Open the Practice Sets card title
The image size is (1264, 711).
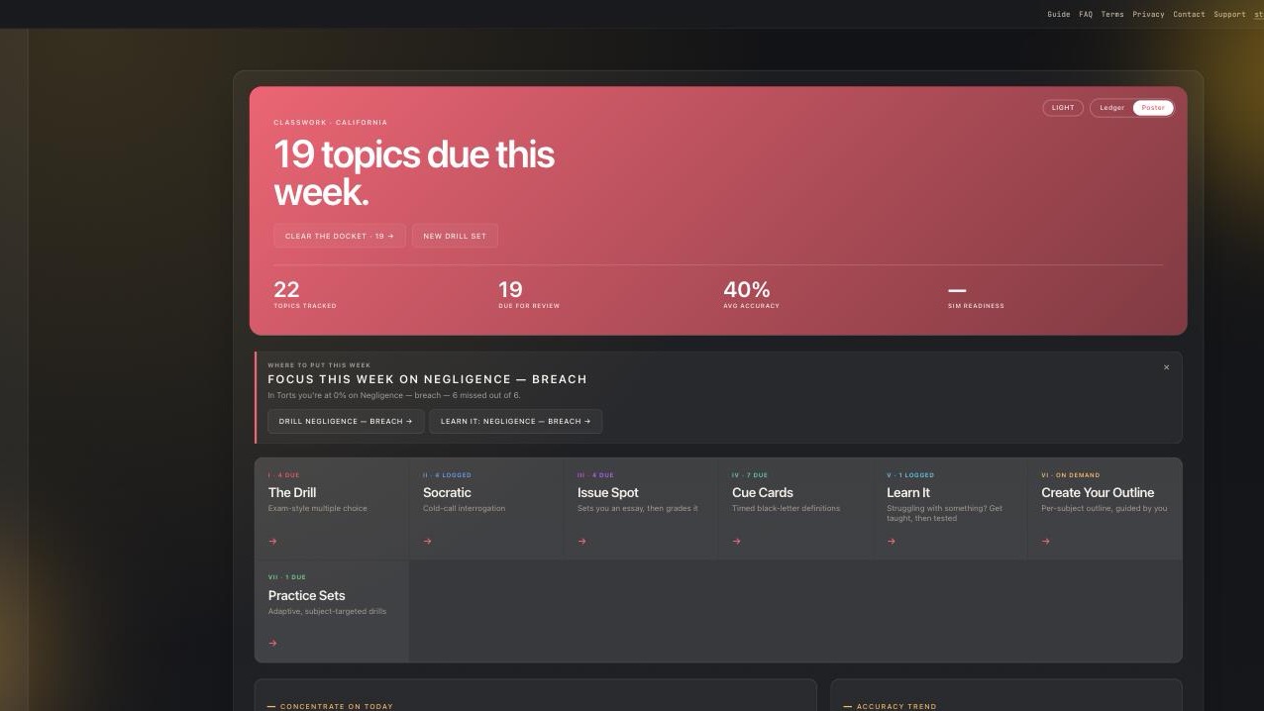(306, 595)
